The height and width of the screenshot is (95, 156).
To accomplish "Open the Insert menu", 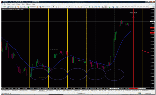I will click(x=13, y=4).
